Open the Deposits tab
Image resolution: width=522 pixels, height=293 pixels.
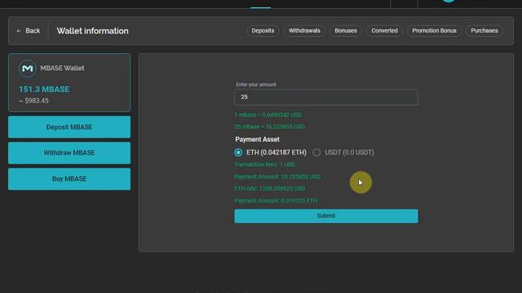263,31
